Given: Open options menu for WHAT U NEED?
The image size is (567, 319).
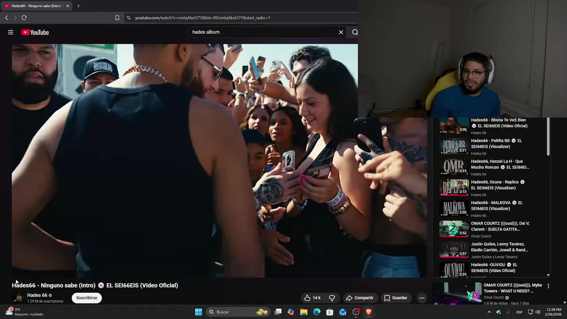Looking at the screenshot, I should pyautogui.click(x=548, y=286).
